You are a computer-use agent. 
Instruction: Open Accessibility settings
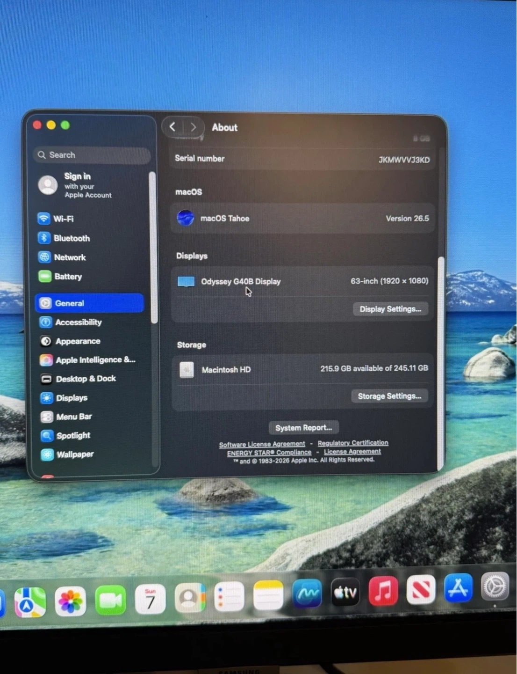click(71, 322)
